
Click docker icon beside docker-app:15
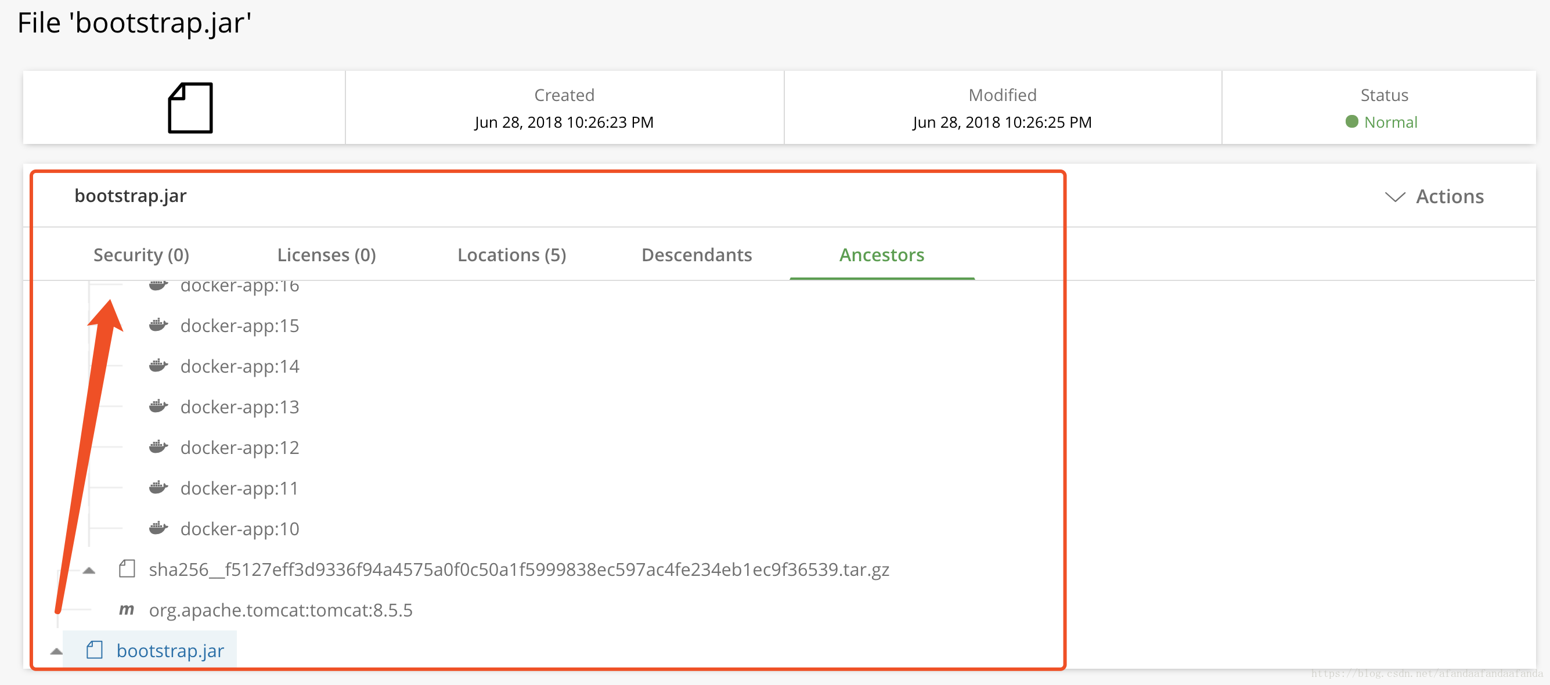pyautogui.click(x=158, y=325)
